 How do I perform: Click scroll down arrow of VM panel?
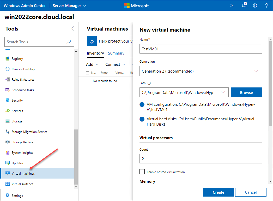point(270,181)
